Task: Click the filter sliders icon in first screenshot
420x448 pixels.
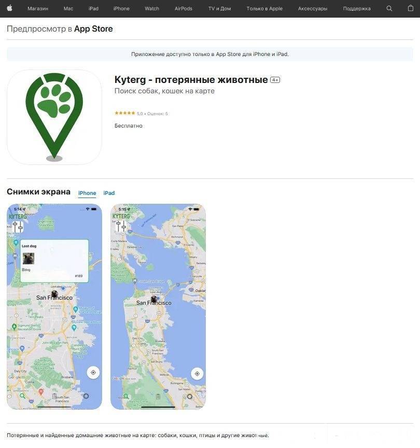Action: 18,227
